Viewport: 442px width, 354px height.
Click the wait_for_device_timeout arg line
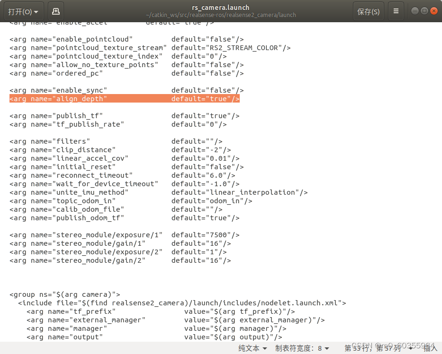(x=124, y=184)
